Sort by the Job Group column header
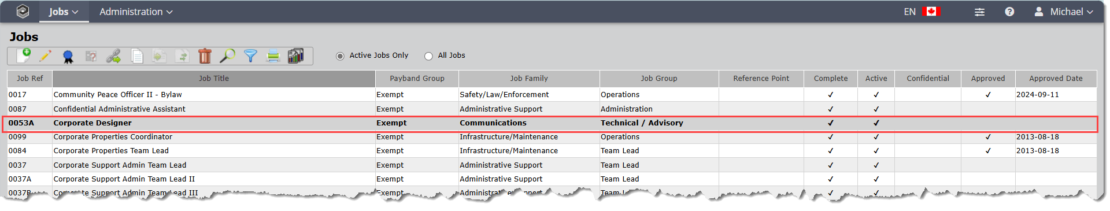Image resolution: width=1110 pixels, height=211 pixels. [x=659, y=79]
